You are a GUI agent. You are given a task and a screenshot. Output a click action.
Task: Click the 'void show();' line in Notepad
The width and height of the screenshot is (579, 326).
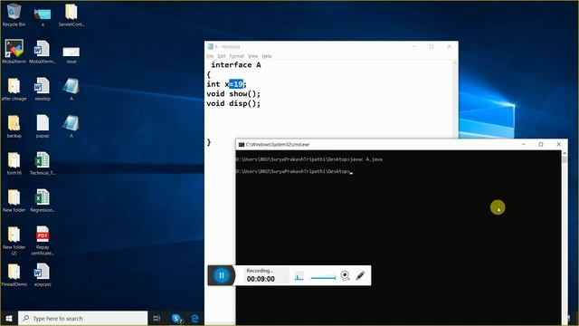(x=233, y=94)
